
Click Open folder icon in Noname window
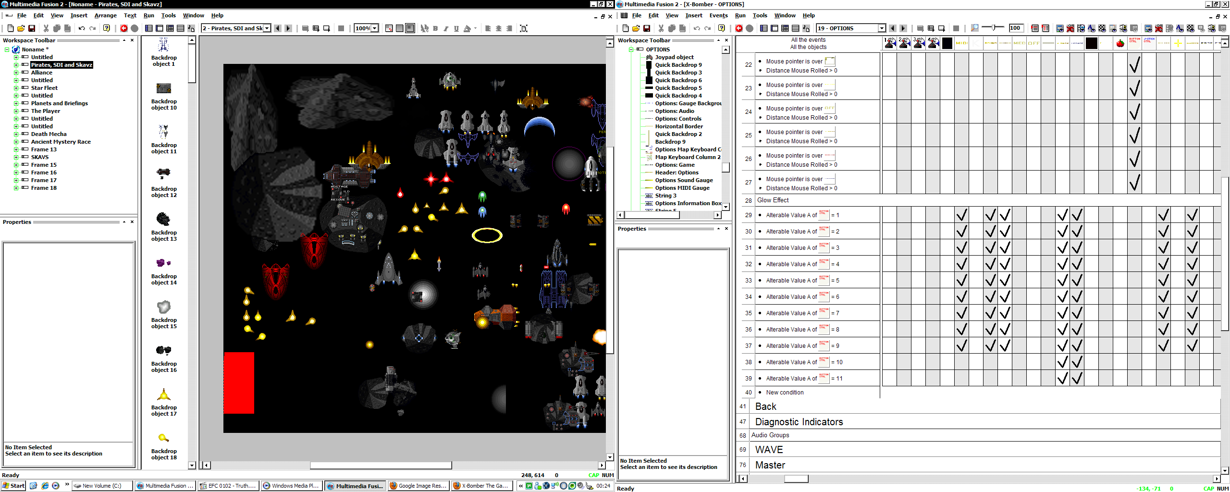point(21,28)
